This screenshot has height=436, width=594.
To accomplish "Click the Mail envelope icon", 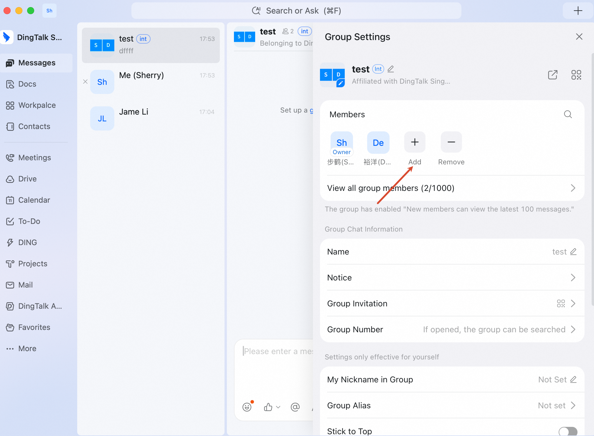I will [x=10, y=285].
